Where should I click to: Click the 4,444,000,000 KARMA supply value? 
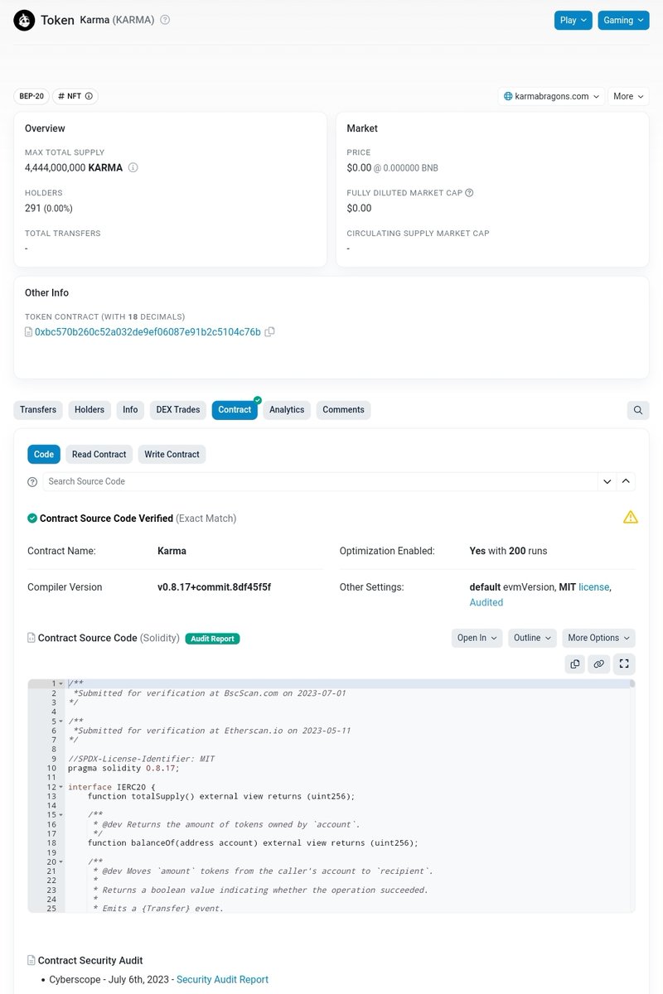(74, 167)
